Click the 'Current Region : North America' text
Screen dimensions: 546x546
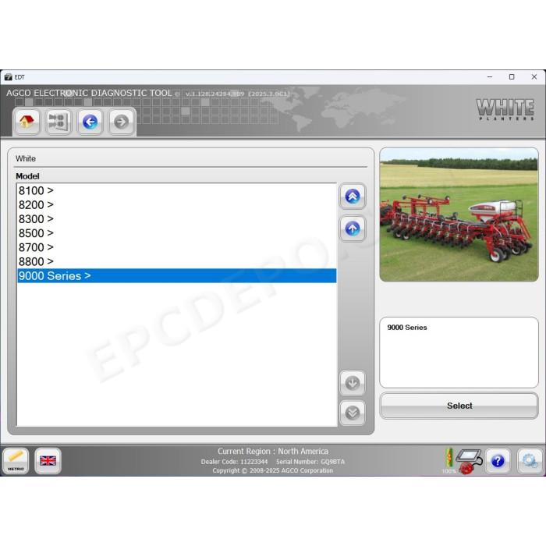pos(273,452)
